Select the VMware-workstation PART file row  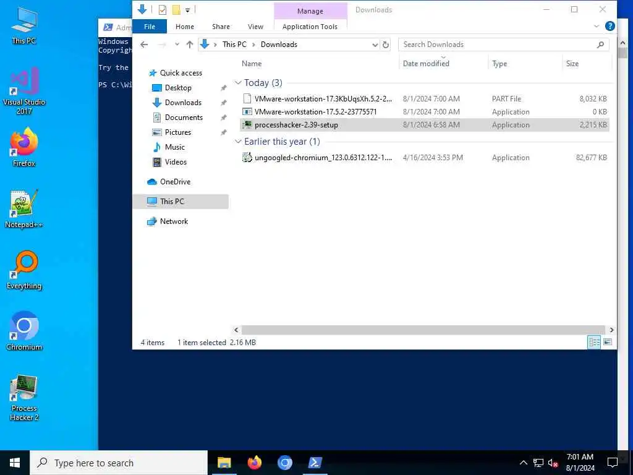pyautogui.click(x=424, y=98)
